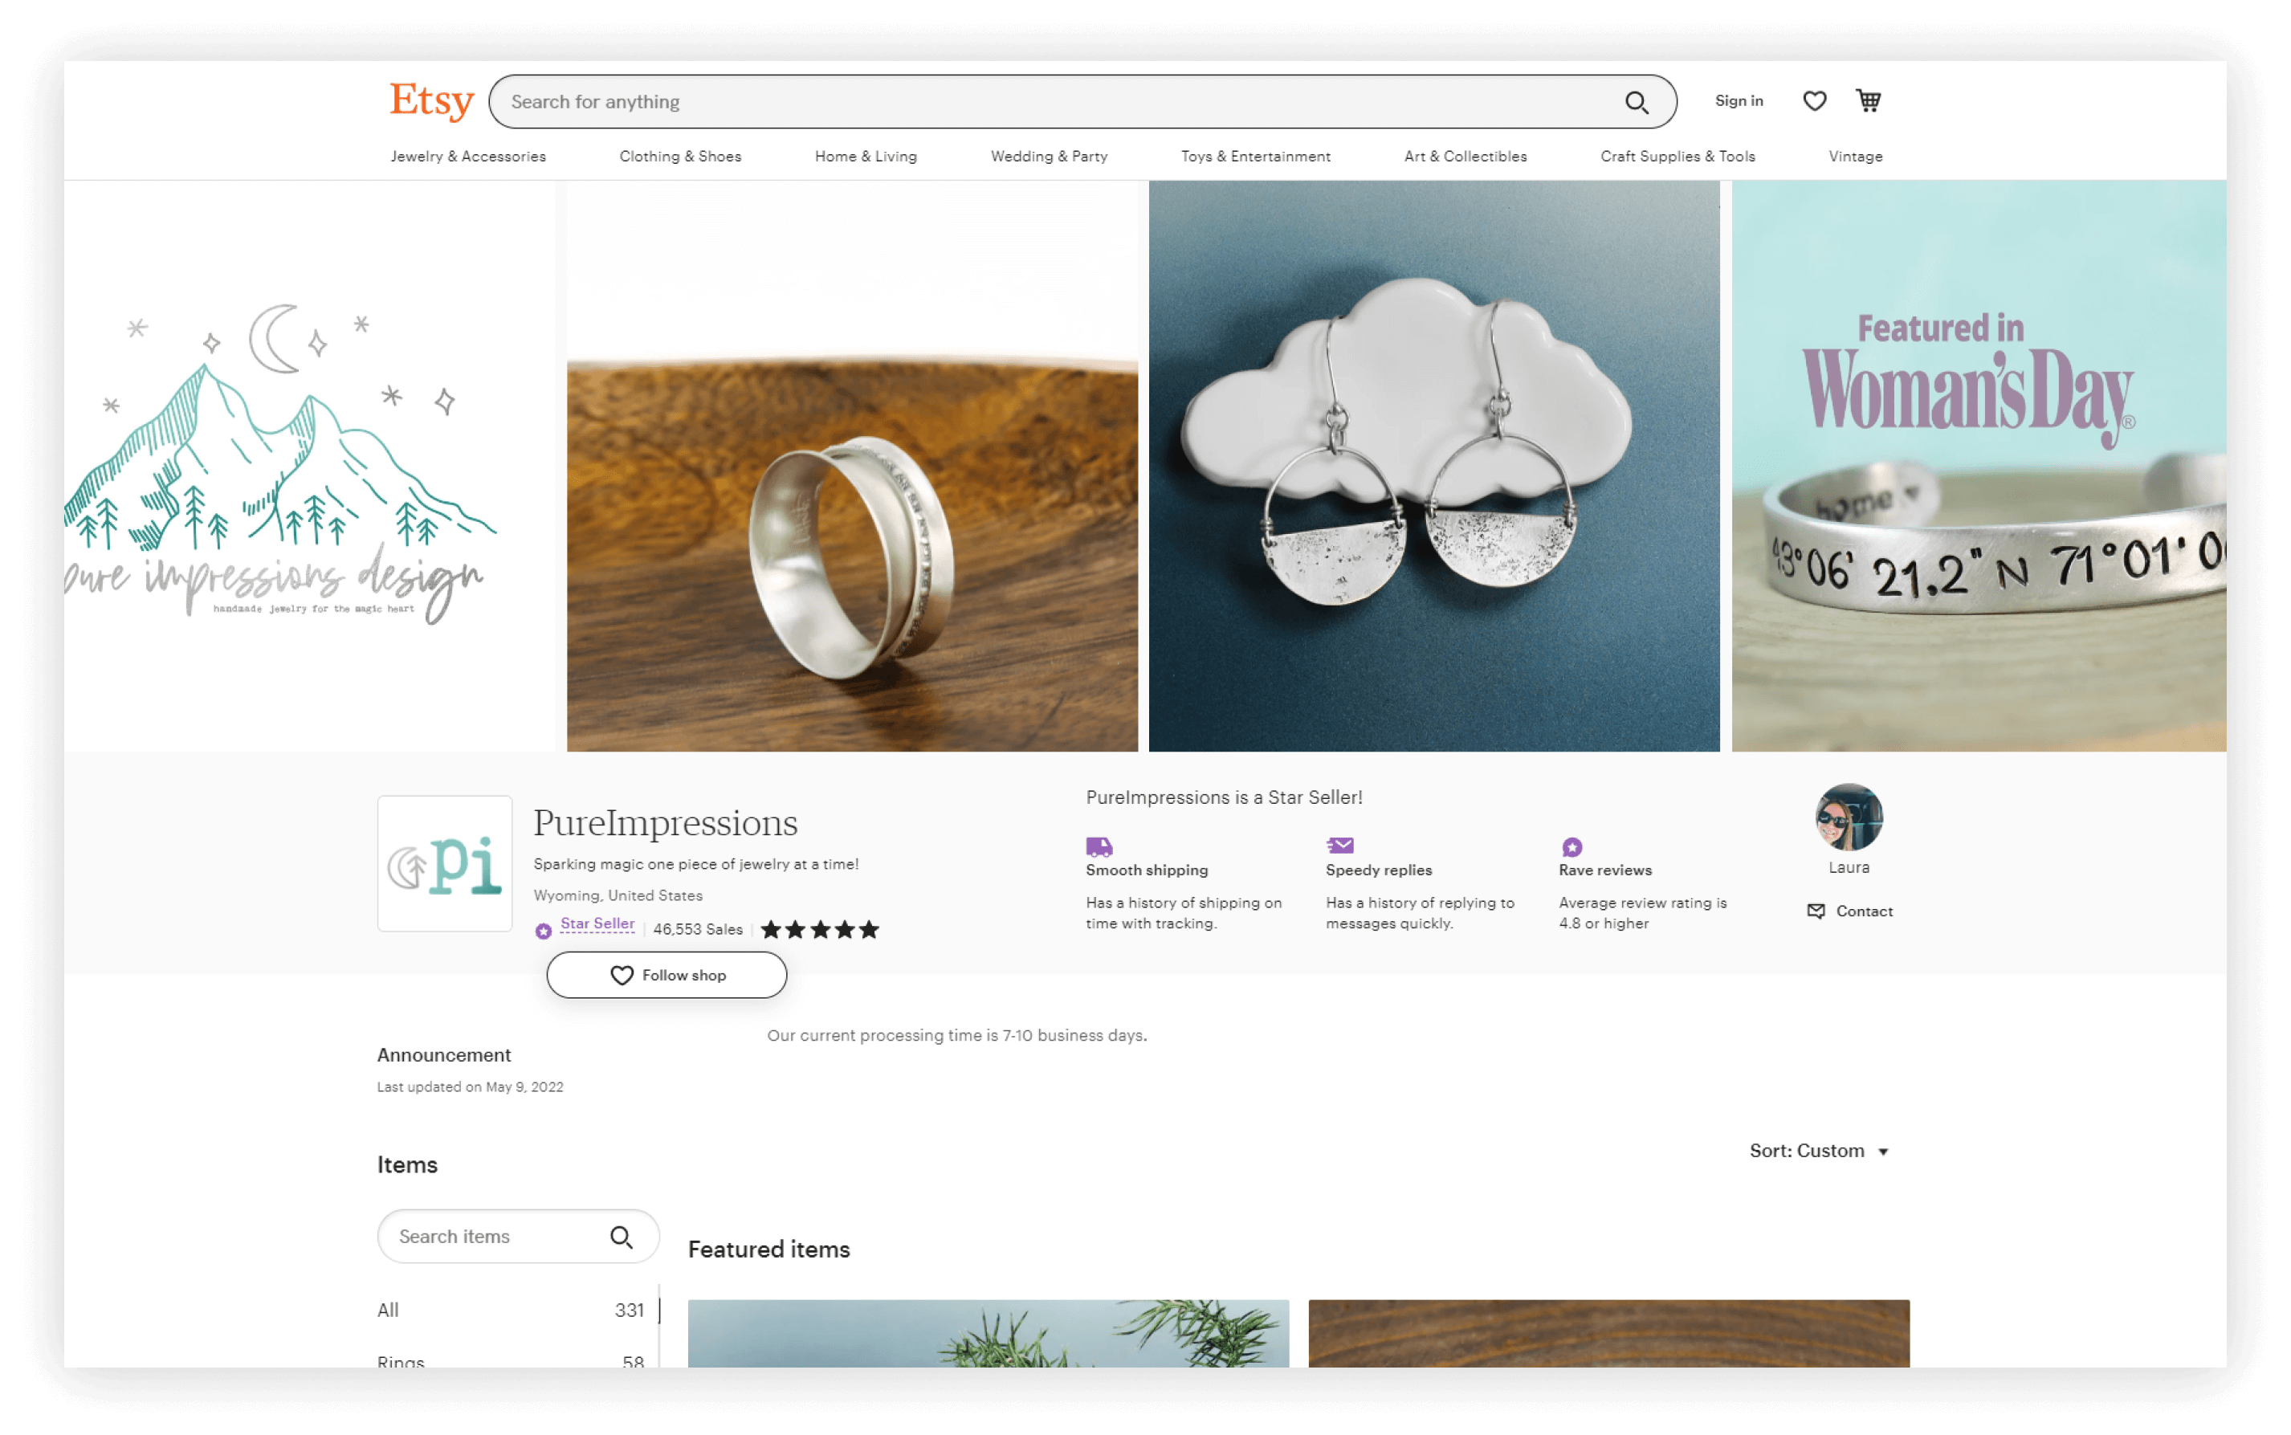2291x1435 pixels.
Task: Open Jewelry & Accessories category
Action: click(468, 156)
